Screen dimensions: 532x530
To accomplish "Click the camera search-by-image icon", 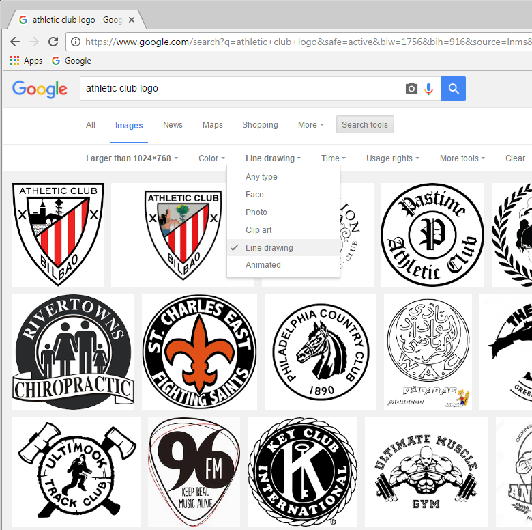I will click(x=411, y=89).
